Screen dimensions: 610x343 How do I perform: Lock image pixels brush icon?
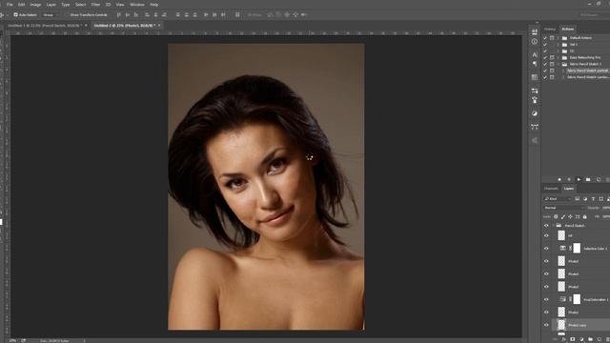(563, 216)
